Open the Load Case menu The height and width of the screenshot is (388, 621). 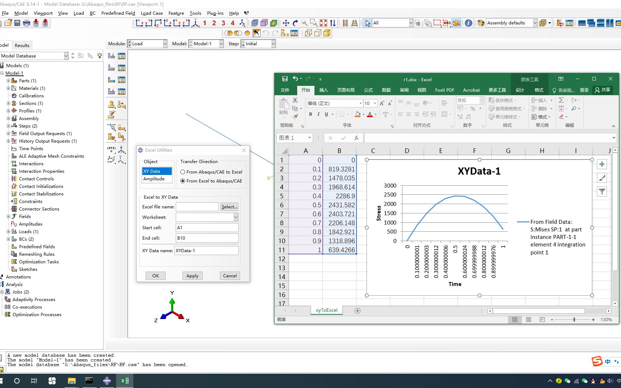pos(152,13)
